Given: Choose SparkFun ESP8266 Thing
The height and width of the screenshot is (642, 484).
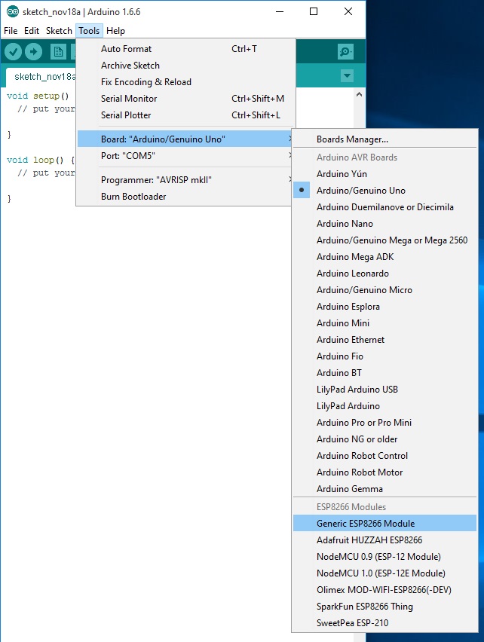Looking at the screenshot, I should [x=385, y=607].
